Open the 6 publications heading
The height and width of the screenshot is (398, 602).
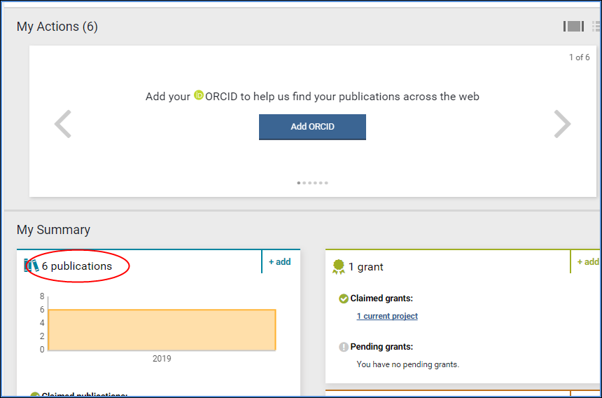(76, 266)
